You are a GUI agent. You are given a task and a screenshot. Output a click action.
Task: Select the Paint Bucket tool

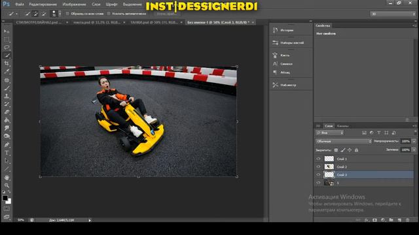tap(7, 120)
